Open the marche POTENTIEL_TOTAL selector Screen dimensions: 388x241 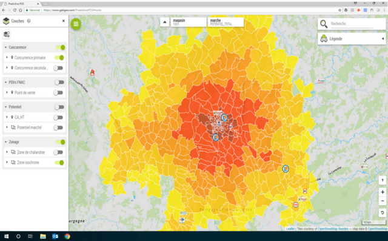point(226,22)
